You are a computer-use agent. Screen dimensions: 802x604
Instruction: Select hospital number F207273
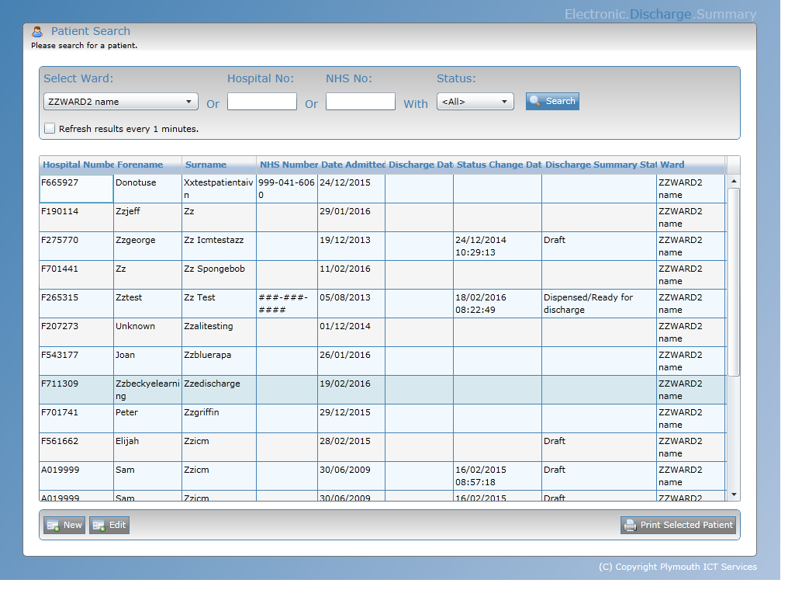click(x=60, y=326)
